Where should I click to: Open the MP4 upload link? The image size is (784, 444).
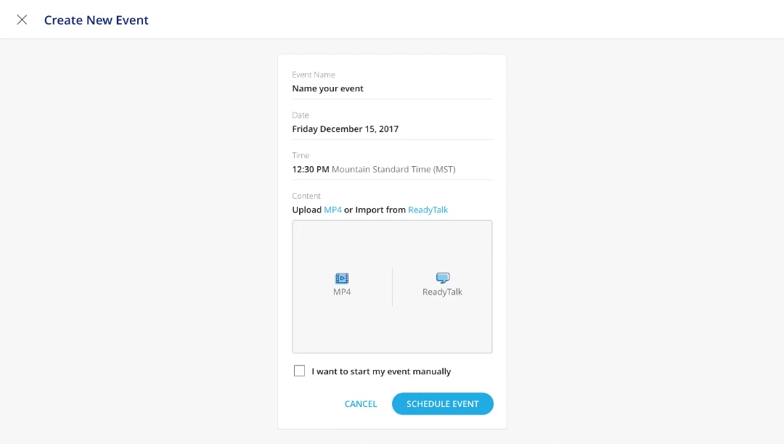click(x=332, y=210)
